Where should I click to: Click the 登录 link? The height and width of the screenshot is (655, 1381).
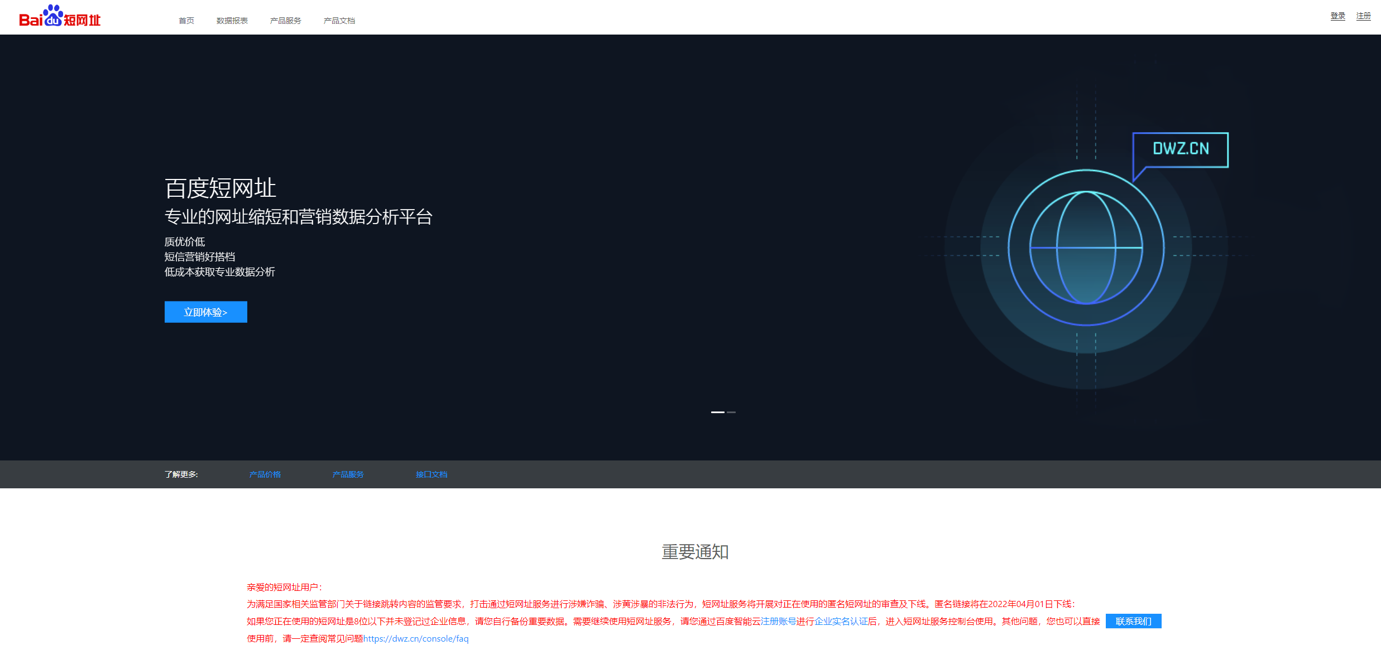(x=1337, y=16)
